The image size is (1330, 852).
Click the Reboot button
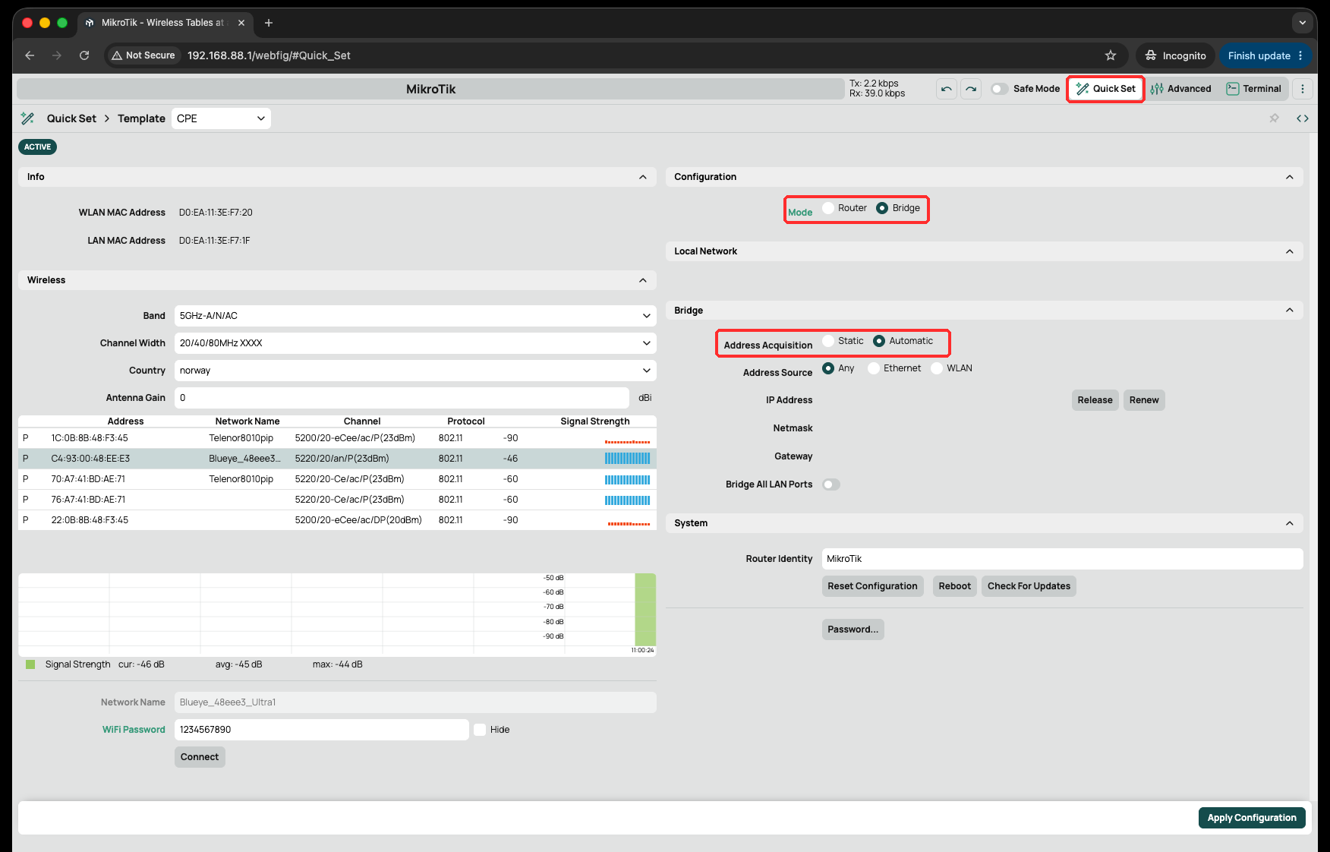pyautogui.click(x=954, y=586)
